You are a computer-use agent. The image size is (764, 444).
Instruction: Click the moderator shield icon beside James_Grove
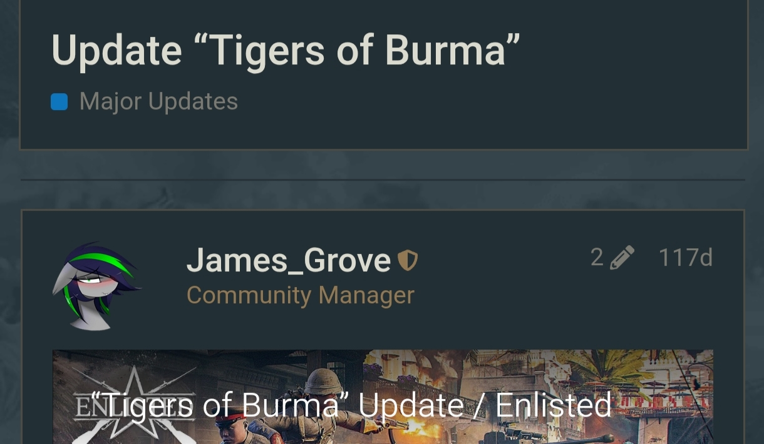[x=408, y=260]
